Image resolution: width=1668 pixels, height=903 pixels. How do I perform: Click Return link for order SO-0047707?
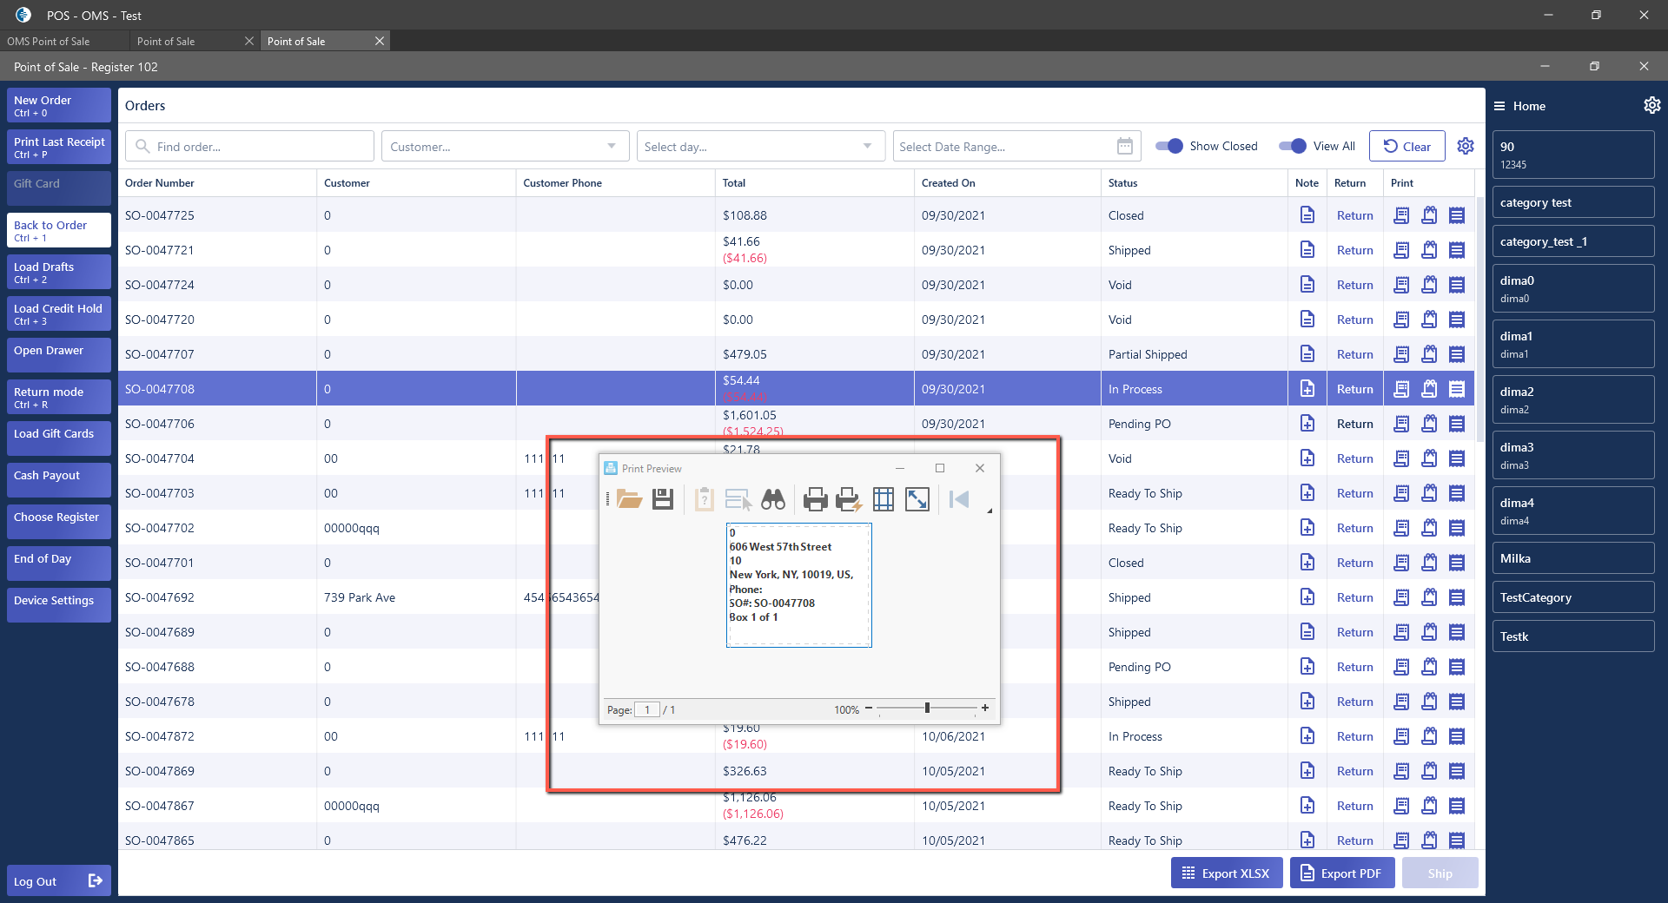coord(1354,354)
